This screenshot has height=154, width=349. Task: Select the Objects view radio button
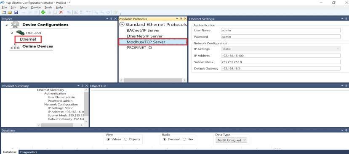point(125,139)
